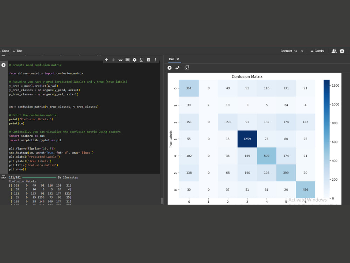
Task: Copy link to cell via chain icon
Action: click(x=120, y=60)
